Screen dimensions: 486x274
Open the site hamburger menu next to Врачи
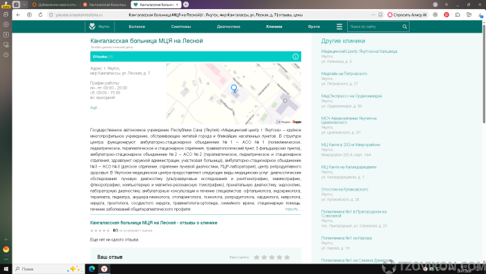tap(340, 26)
